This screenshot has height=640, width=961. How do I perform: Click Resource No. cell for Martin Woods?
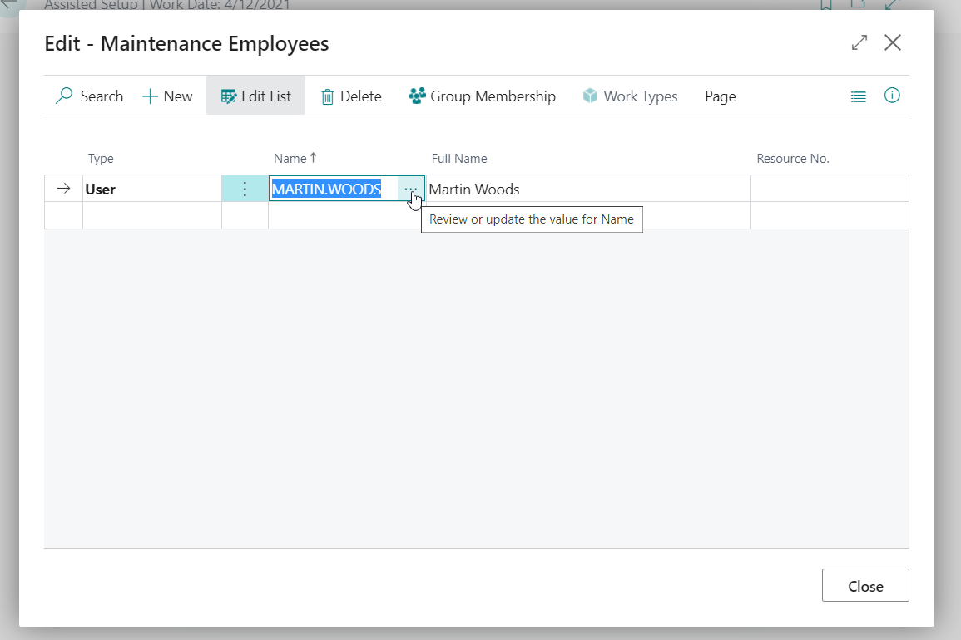click(830, 189)
